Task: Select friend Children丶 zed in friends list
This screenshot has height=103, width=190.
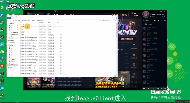Action: pos(154,61)
